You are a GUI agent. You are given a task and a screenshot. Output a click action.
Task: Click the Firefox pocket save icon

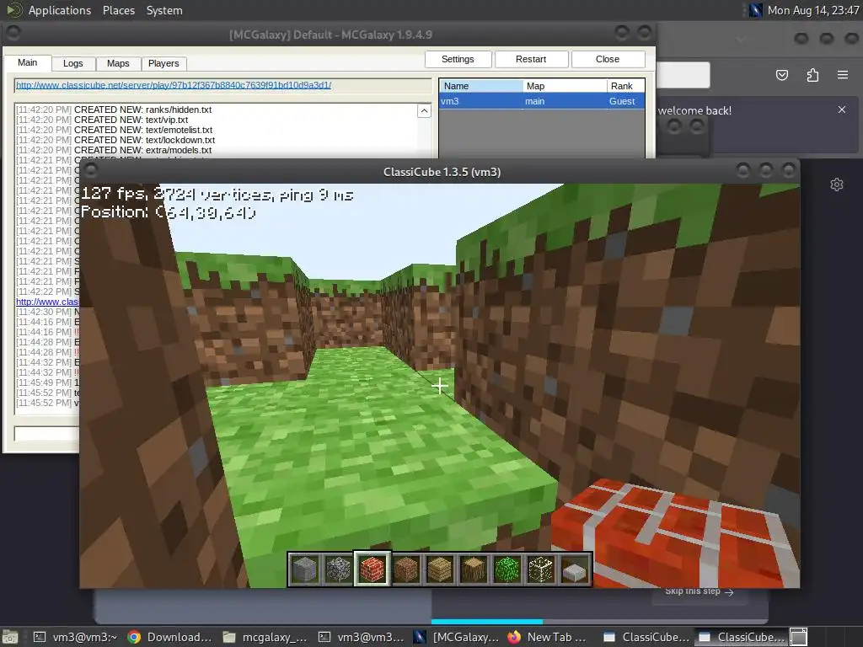[x=781, y=75]
